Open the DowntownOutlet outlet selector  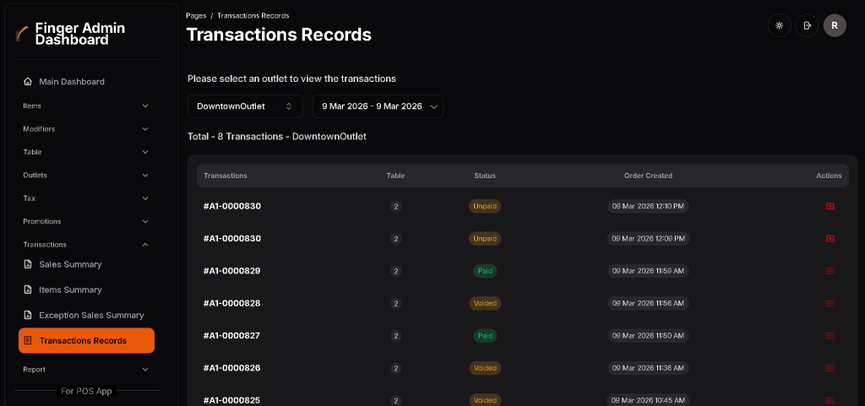tap(244, 106)
